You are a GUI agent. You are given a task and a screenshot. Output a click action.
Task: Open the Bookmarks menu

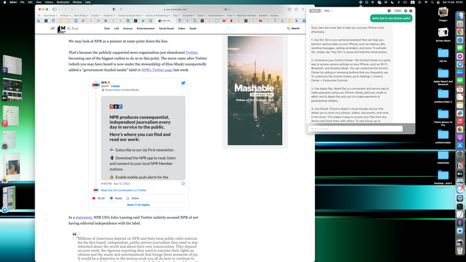point(63,2)
